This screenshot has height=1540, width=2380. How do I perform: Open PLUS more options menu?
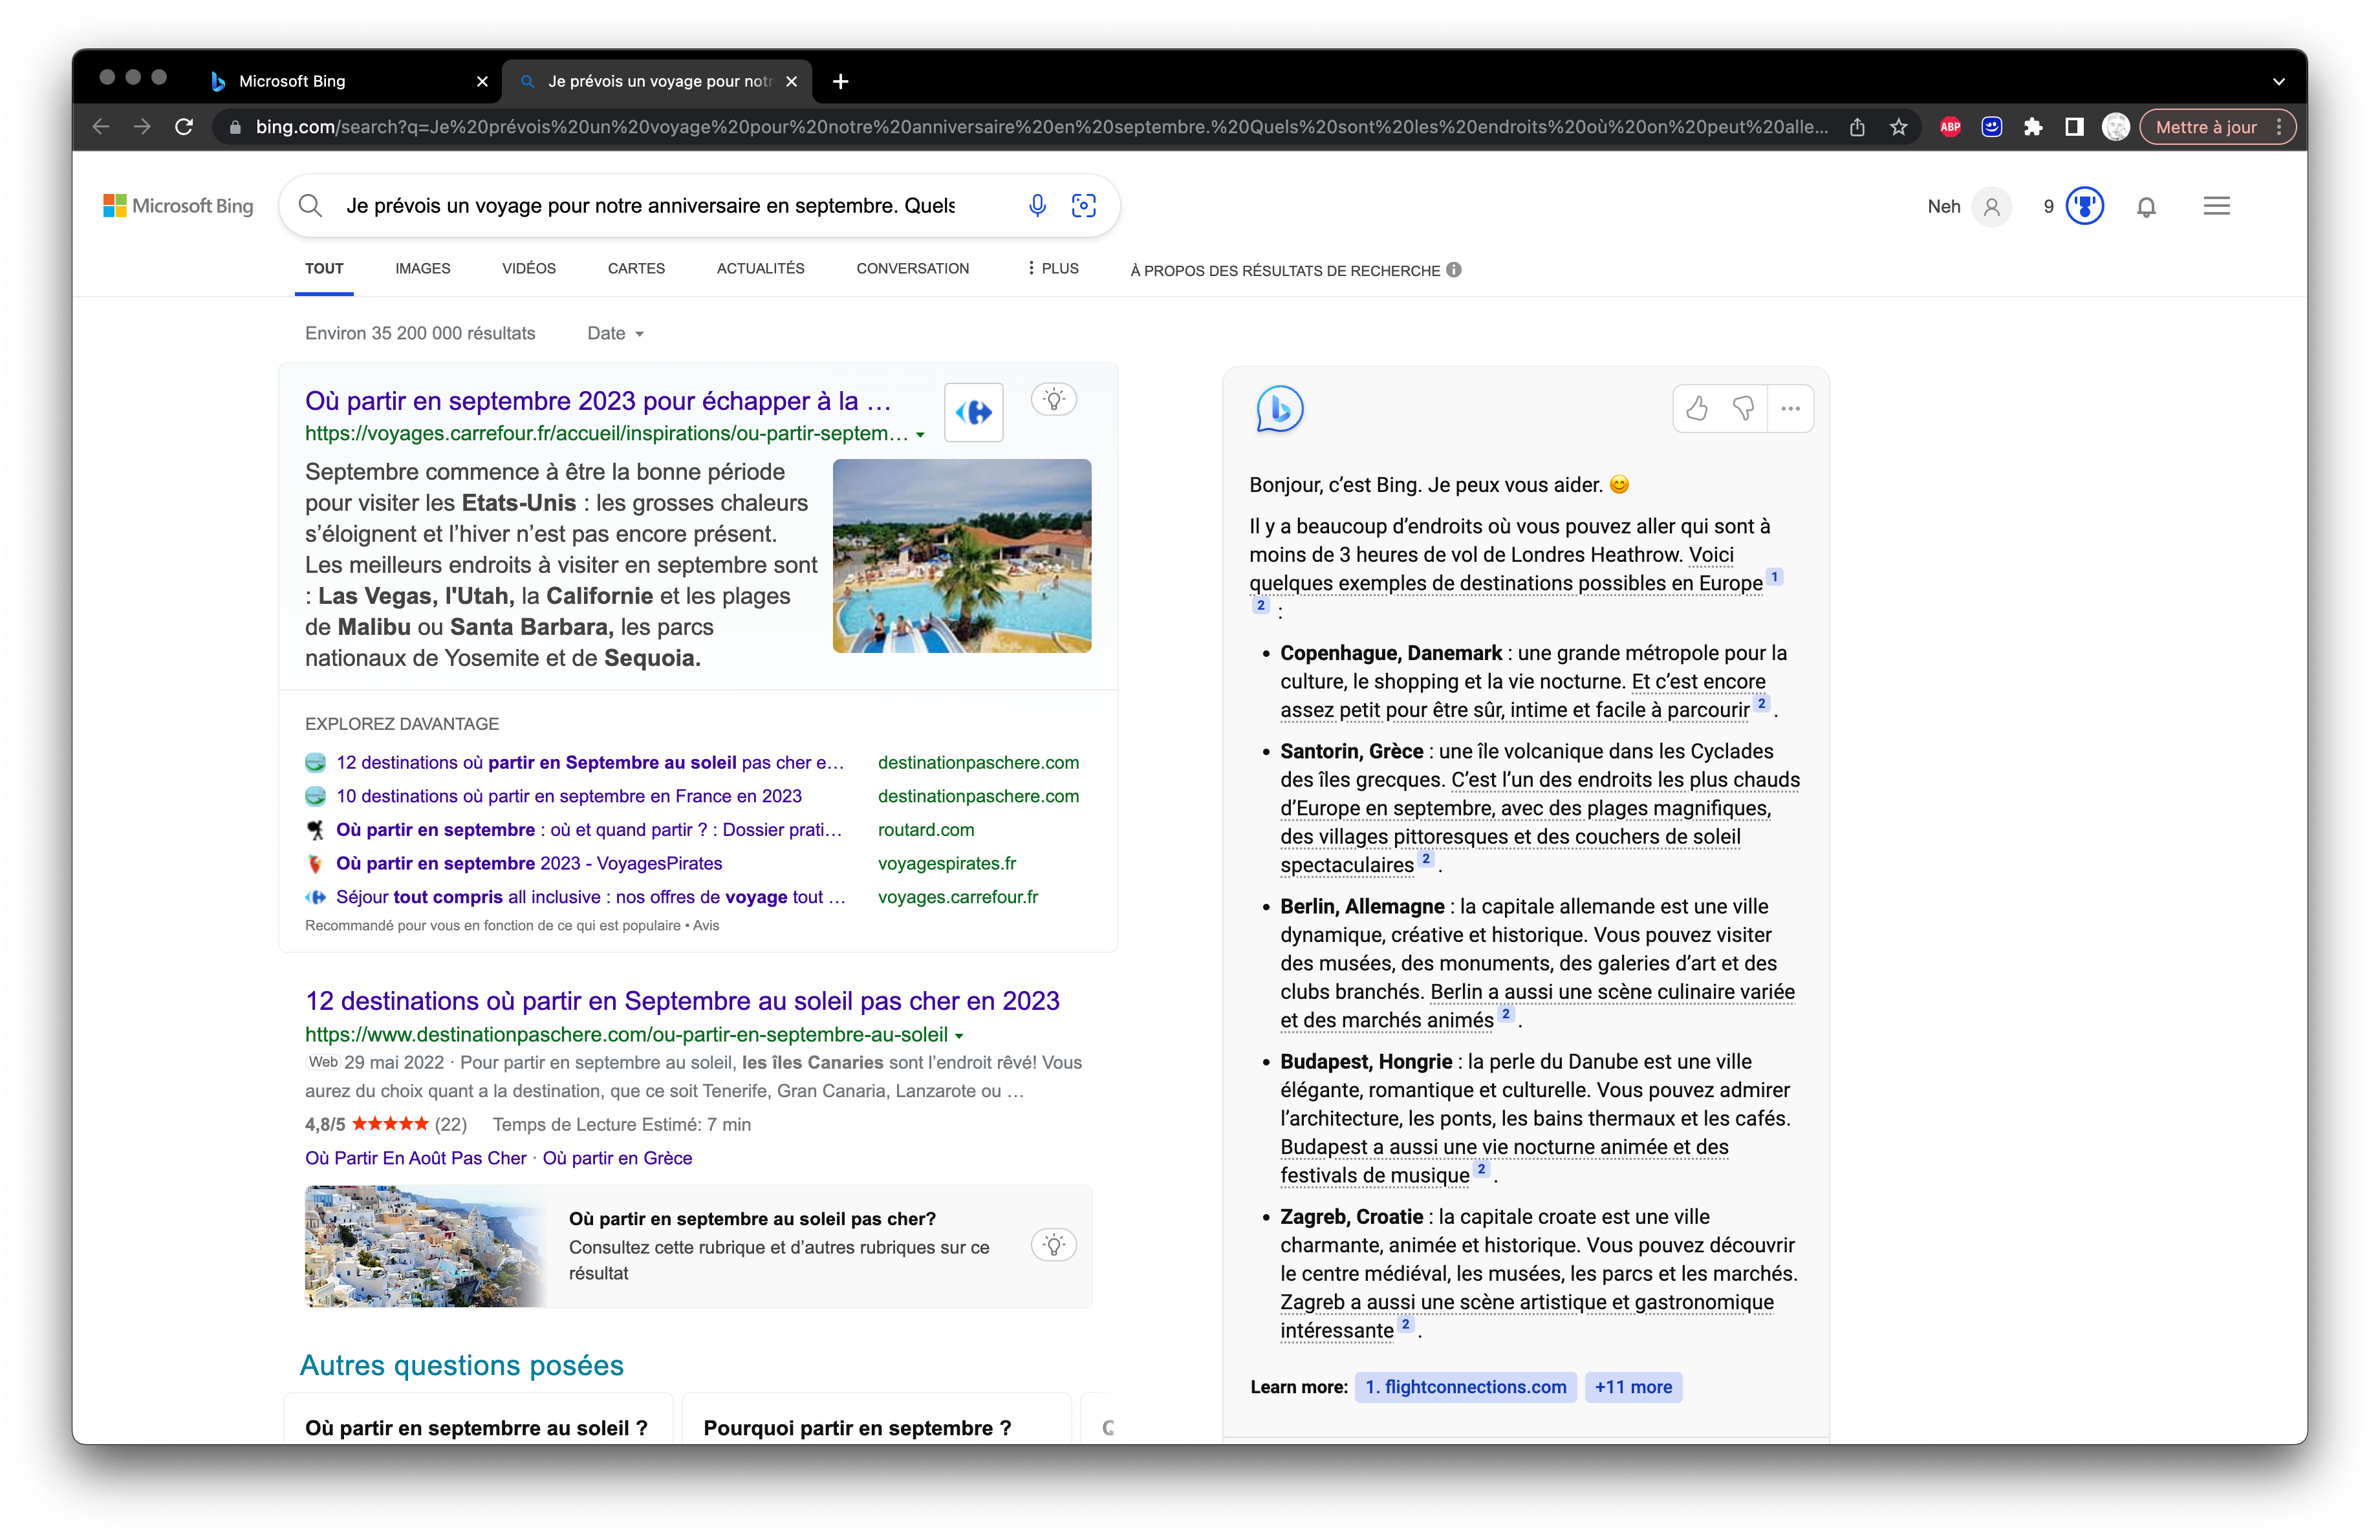1052,269
